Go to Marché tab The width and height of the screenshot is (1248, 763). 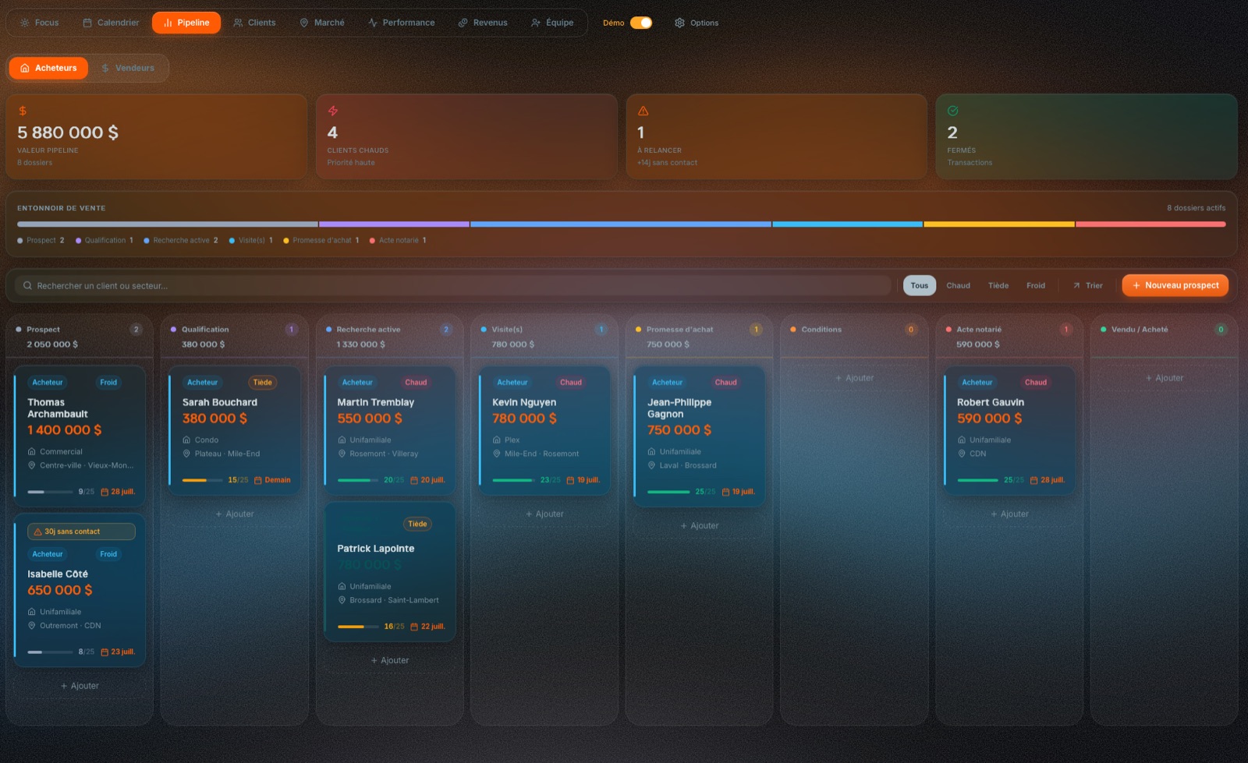pos(321,23)
